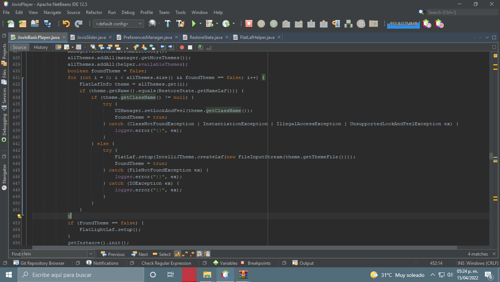Open a project using the folder icon
Image resolution: width=500 pixels, height=282 pixels.
tap(35, 24)
